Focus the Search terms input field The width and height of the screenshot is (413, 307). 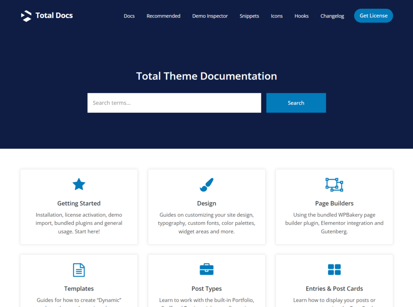tap(174, 103)
